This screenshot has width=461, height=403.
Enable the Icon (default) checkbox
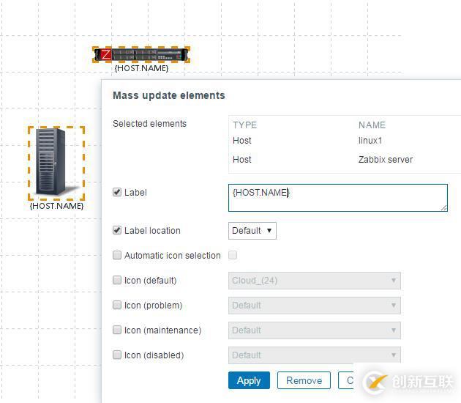coord(117,280)
